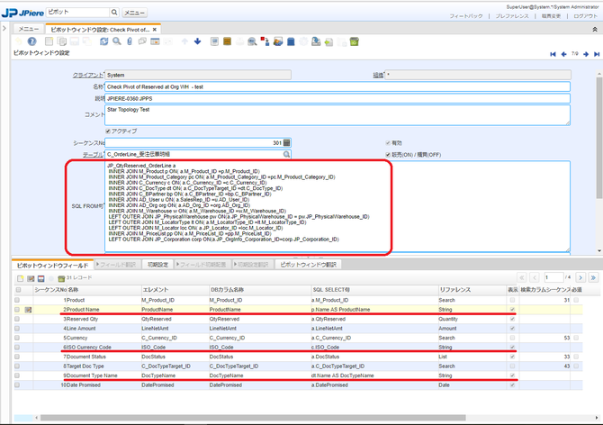This screenshot has height=425, width=603.
Task: Toggle the 有効 checkbox
Action: pos(388,142)
